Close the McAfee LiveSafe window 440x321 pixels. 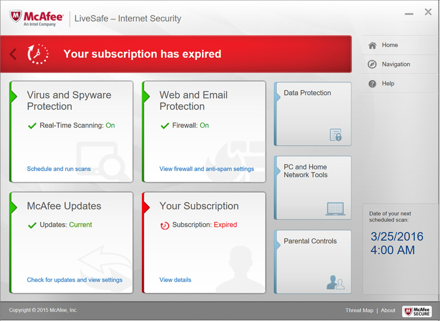point(428,12)
